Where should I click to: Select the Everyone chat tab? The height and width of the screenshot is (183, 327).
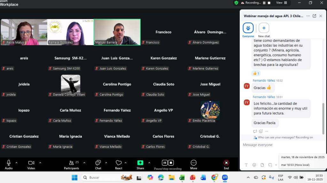click(248, 28)
